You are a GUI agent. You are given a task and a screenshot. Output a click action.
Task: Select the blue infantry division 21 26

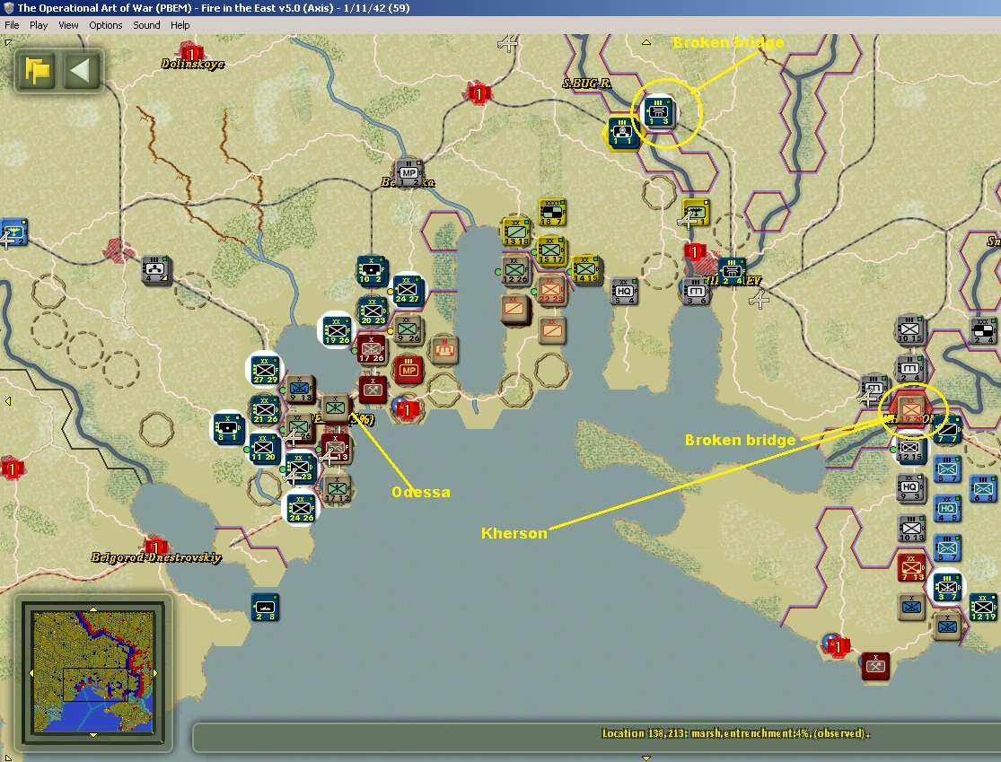(x=264, y=409)
